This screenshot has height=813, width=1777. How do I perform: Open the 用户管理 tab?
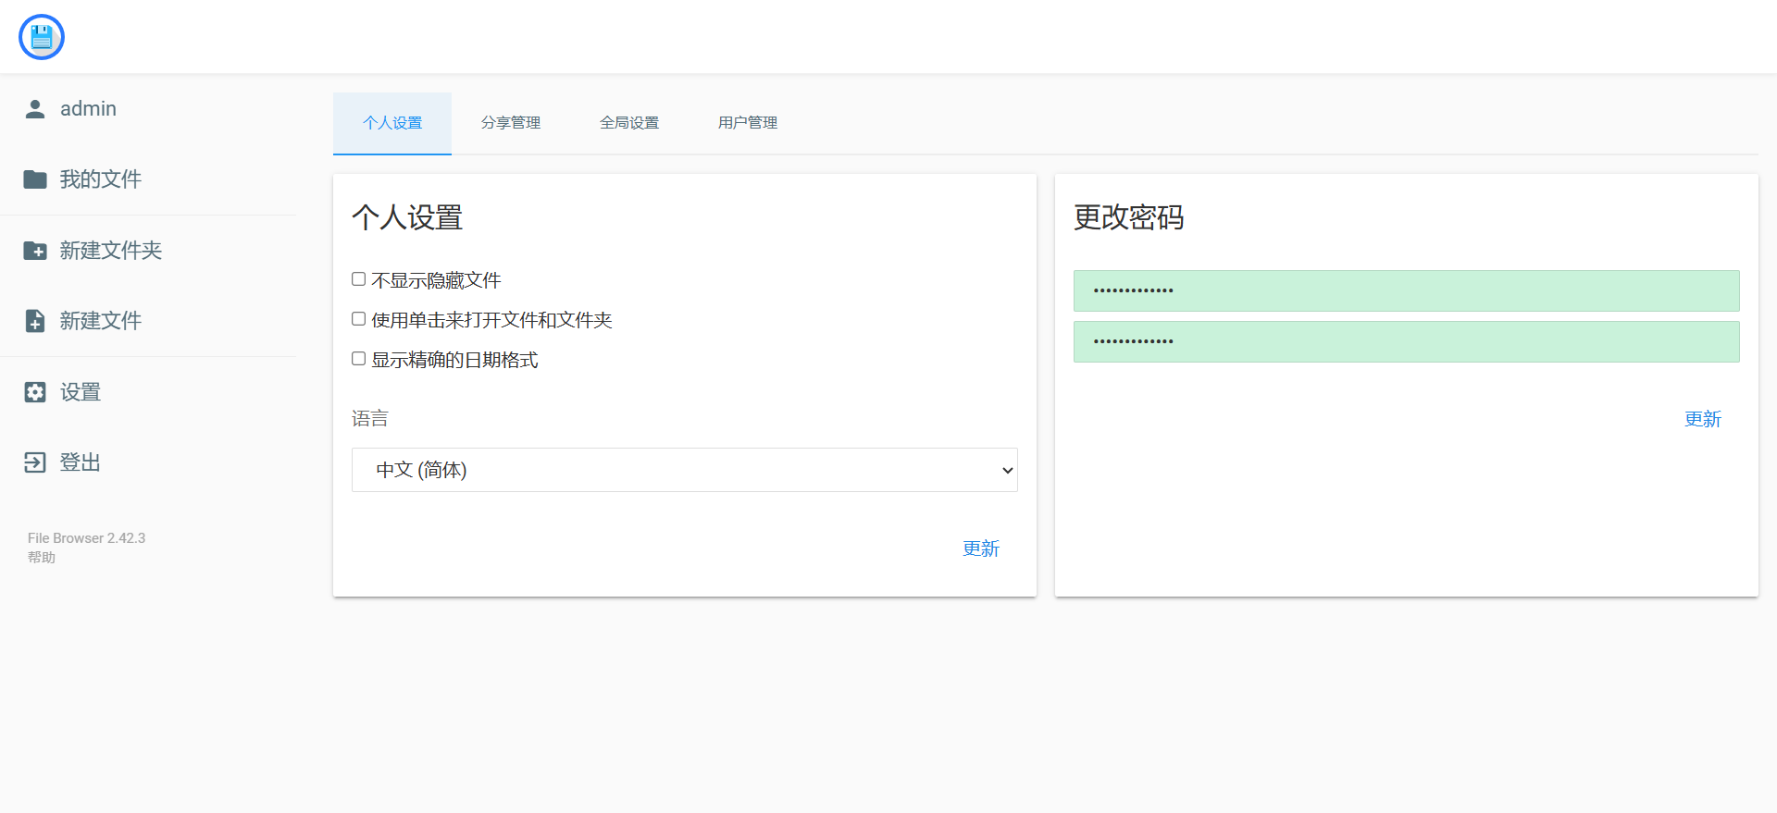[x=748, y=123]
